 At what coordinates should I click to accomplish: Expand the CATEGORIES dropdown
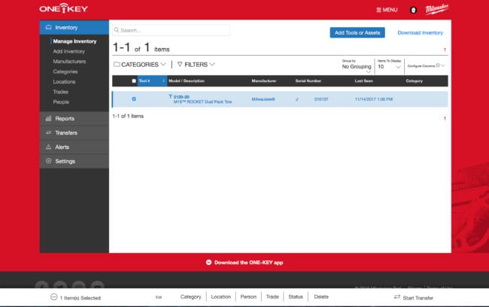140,65
